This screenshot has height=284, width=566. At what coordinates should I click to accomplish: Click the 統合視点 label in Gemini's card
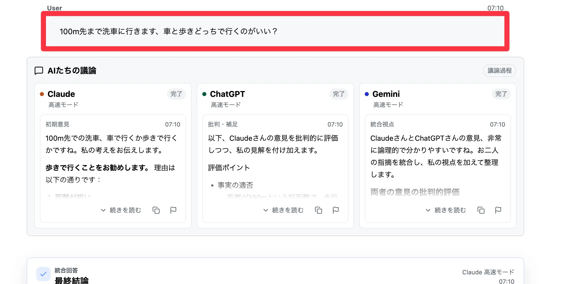pyautogui.click(x=382, y=124)
